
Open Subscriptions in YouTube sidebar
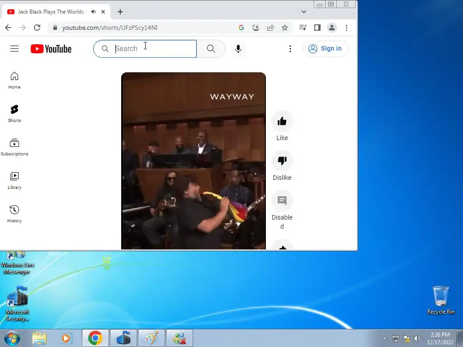[x=14, y=147]
